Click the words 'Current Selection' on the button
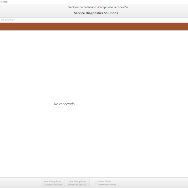188x188 pixels. click(x=53, y=185)
